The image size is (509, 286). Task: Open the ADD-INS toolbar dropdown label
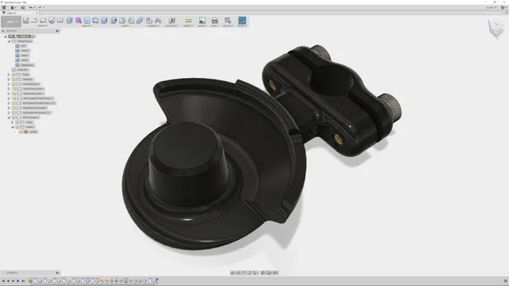227,26
